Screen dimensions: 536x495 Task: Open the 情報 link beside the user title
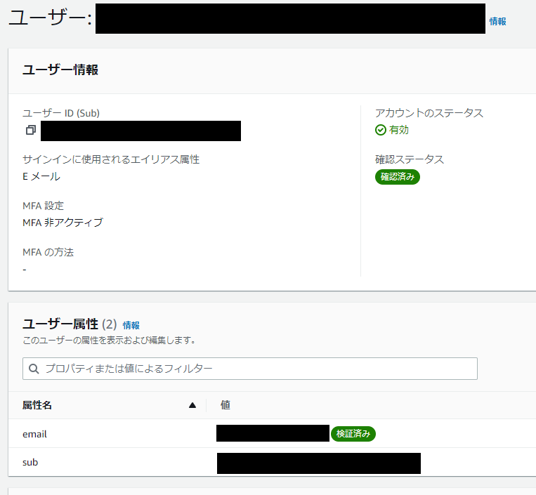coord(497,22)
